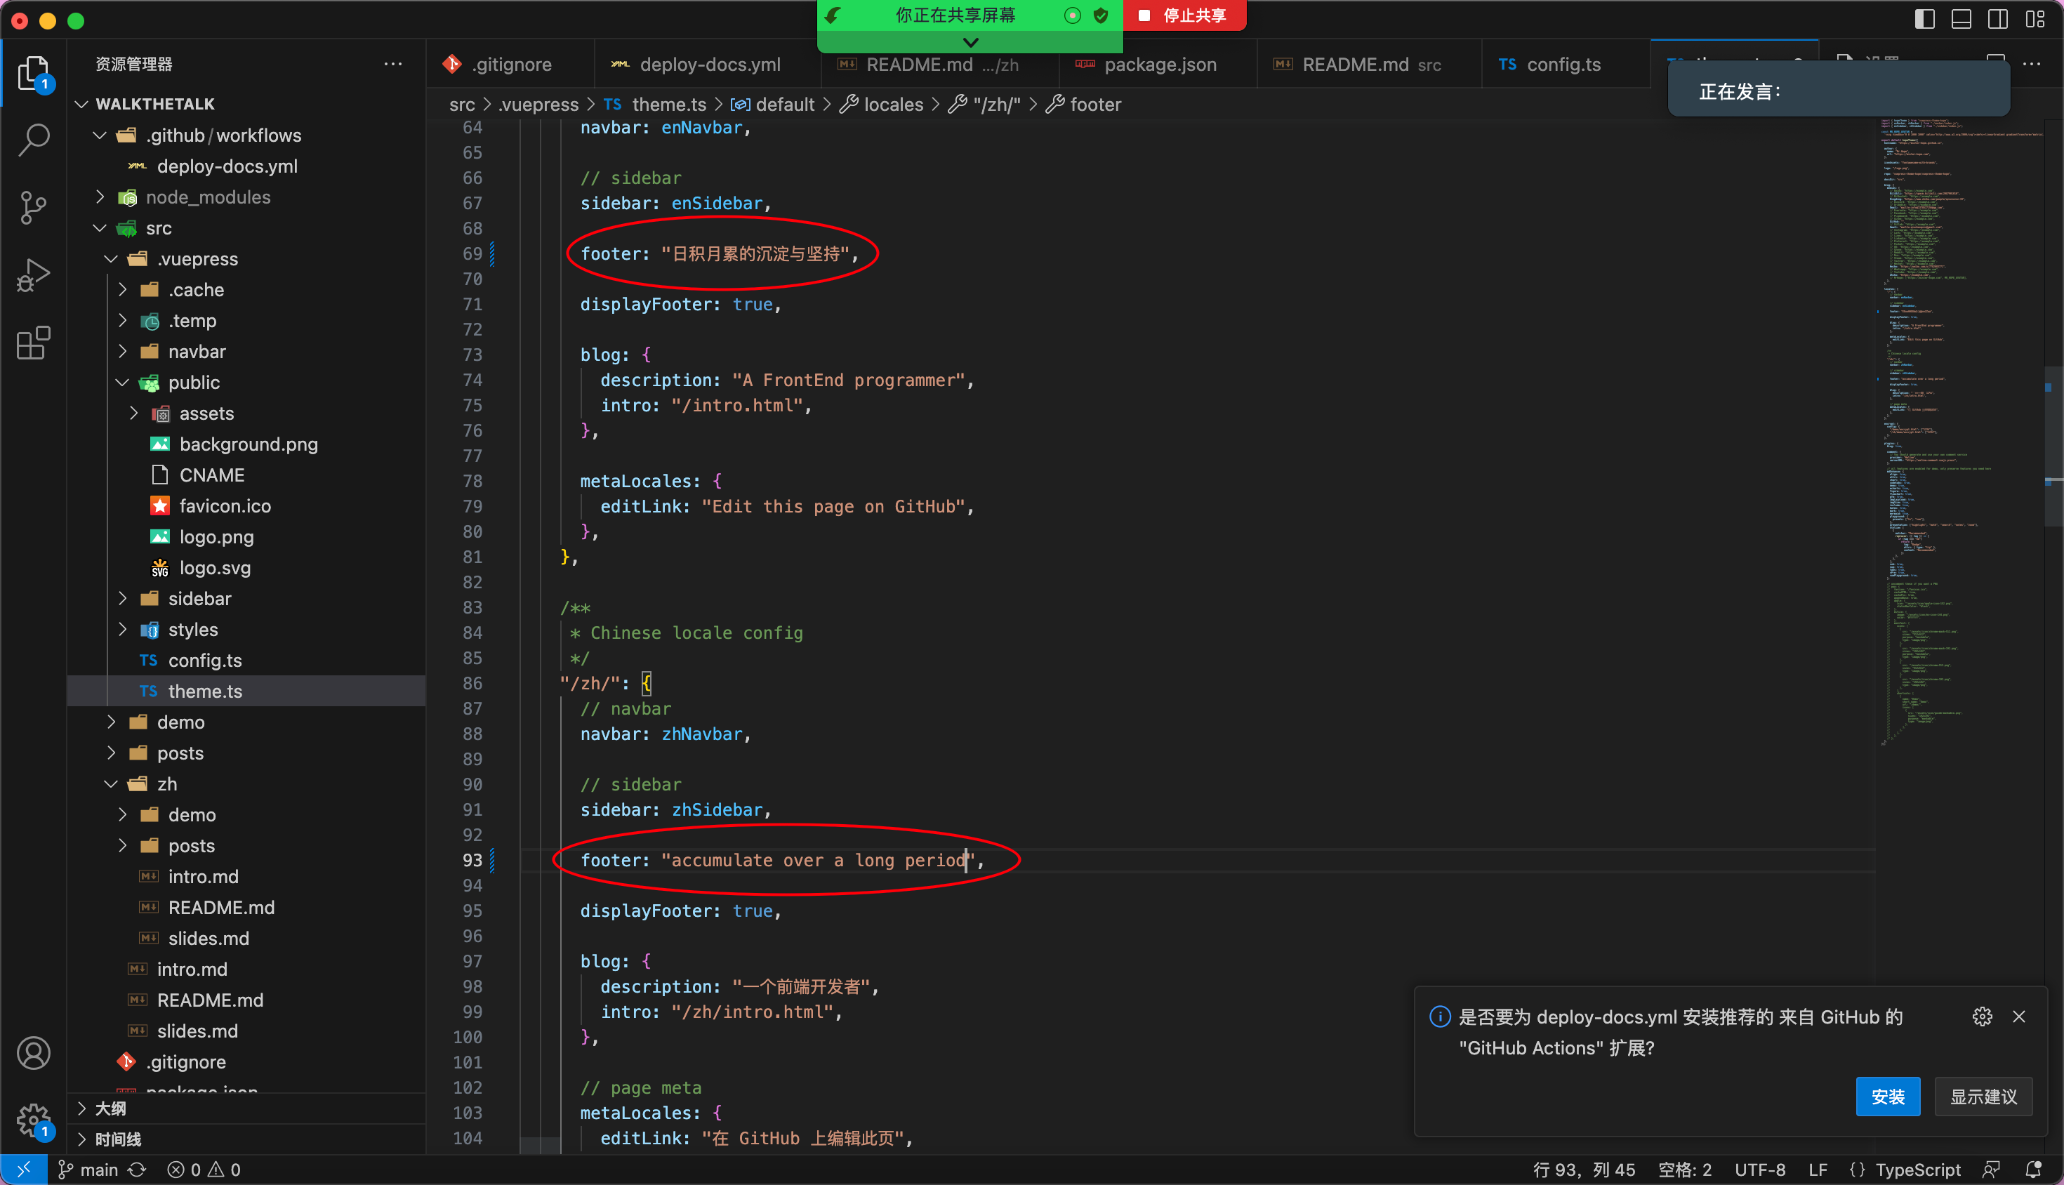Viewport: 2064px width, 1185px height.
Task: Click notifications bell in status bar
Action: coord(2034,1170)
